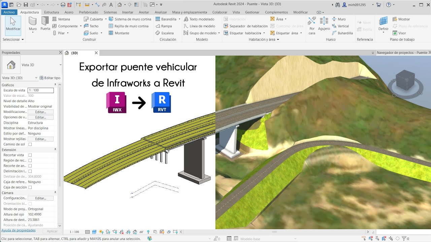Image resolution: width=431 pixels, height=242 pixels.
Task: Click Editar for Modificaciones de visibilidad
Action: (40, 112)
